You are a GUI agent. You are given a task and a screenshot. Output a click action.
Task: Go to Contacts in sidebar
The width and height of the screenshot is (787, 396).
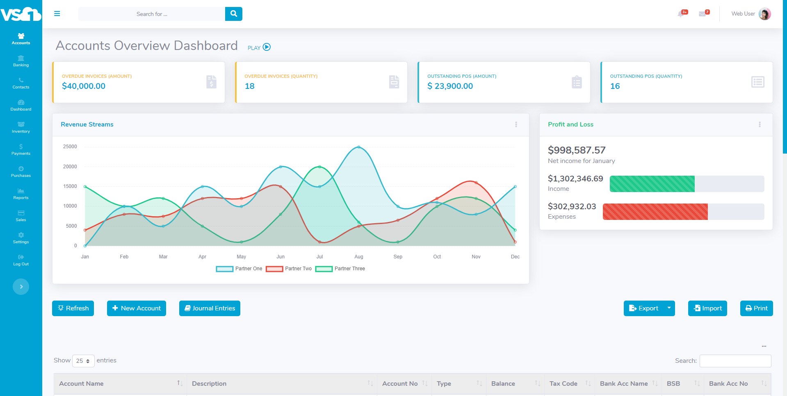point(21,83)
